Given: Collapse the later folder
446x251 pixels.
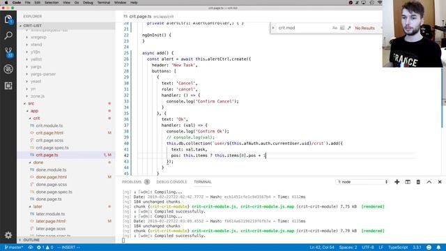Looking at the screenshot, I should click(37, 206).
